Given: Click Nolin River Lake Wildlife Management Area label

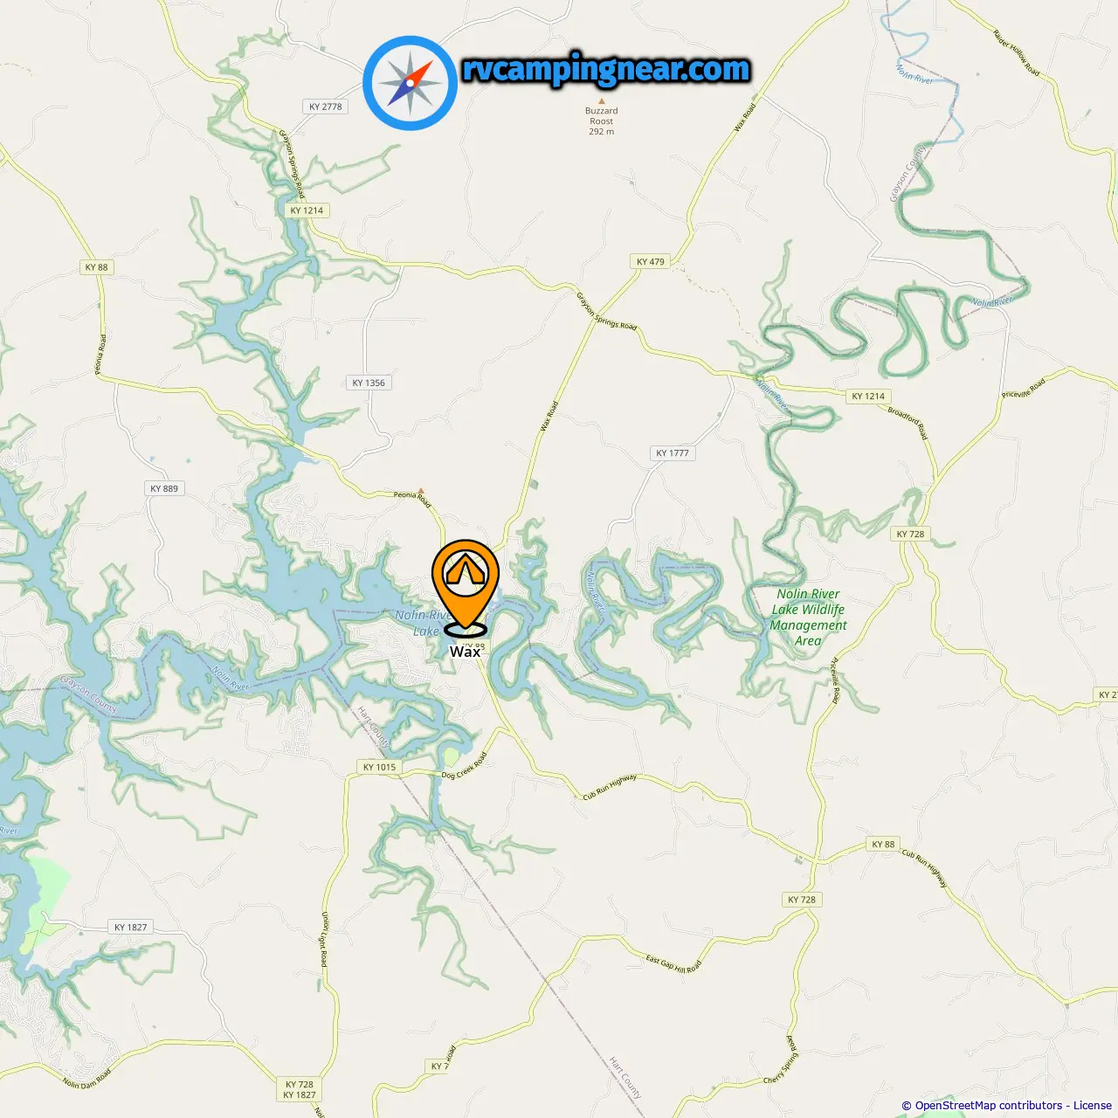Looking at the screenshot, I should point(808,617).
